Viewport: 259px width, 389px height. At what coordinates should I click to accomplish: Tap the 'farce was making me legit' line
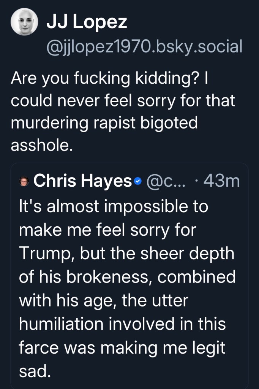point(122,348)
